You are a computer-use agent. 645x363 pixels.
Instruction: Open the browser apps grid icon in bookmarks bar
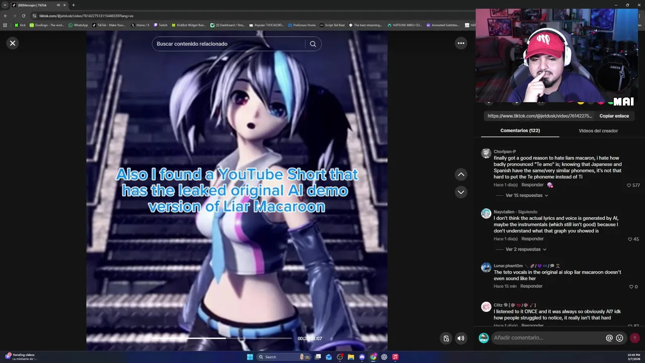5,25
